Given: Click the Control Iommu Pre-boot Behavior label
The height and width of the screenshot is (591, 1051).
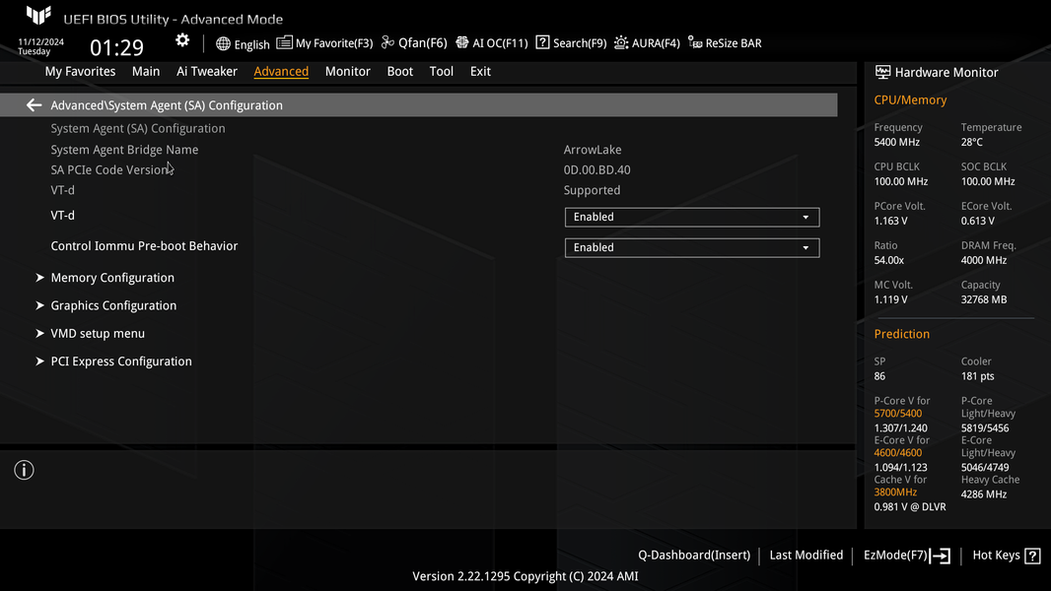Looking at the screenshot, I should point(144,245).
